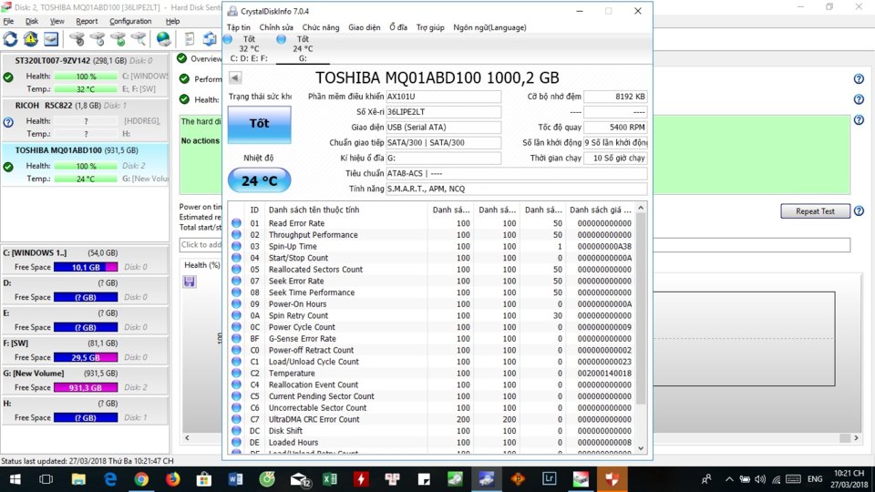Click top help question mark in Hard Disk Sentinel

pyautogui.click(x=859, y=79)
